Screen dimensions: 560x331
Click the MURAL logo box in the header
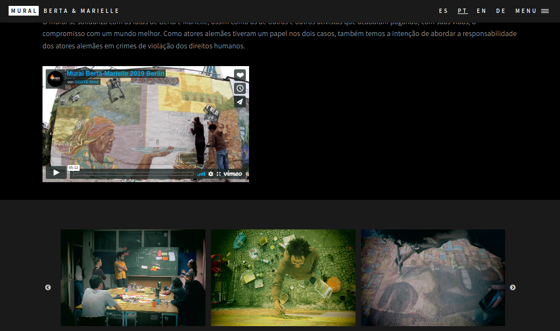tap(24, 10)
